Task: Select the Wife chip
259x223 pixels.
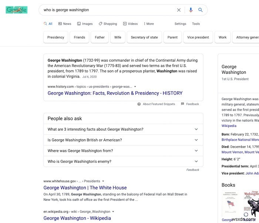Action: click(118, 37)
